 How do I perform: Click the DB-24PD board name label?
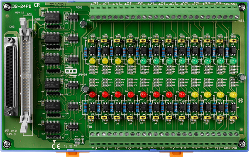coord(22,7)
